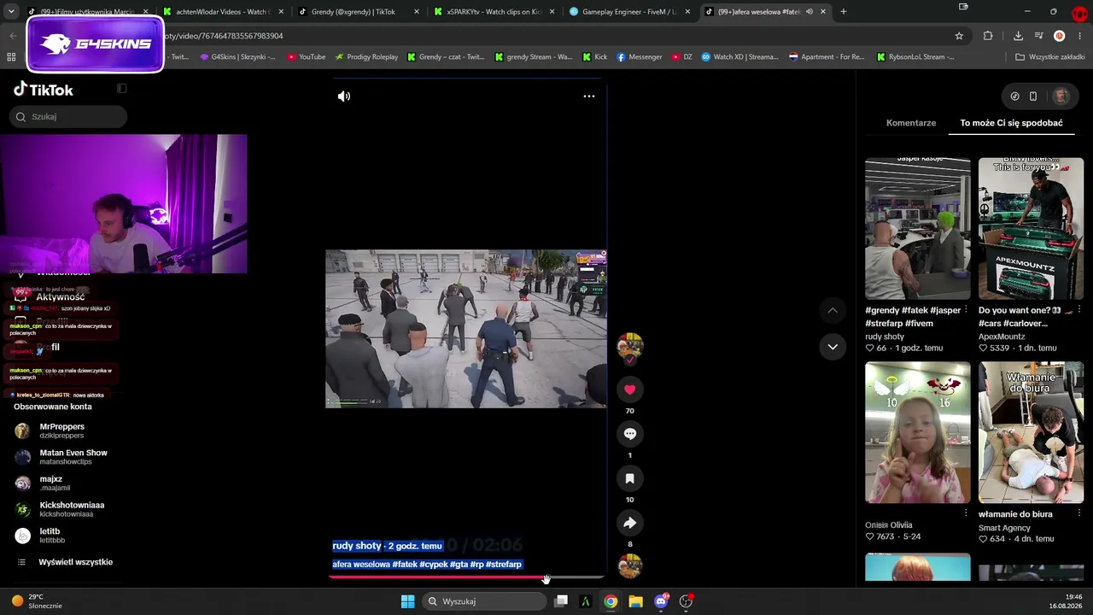Image resolution: width=1093 pixels, height=615 pixels.
Task: Open the video's comments bubble icon
Action: (x=630, y=434)
